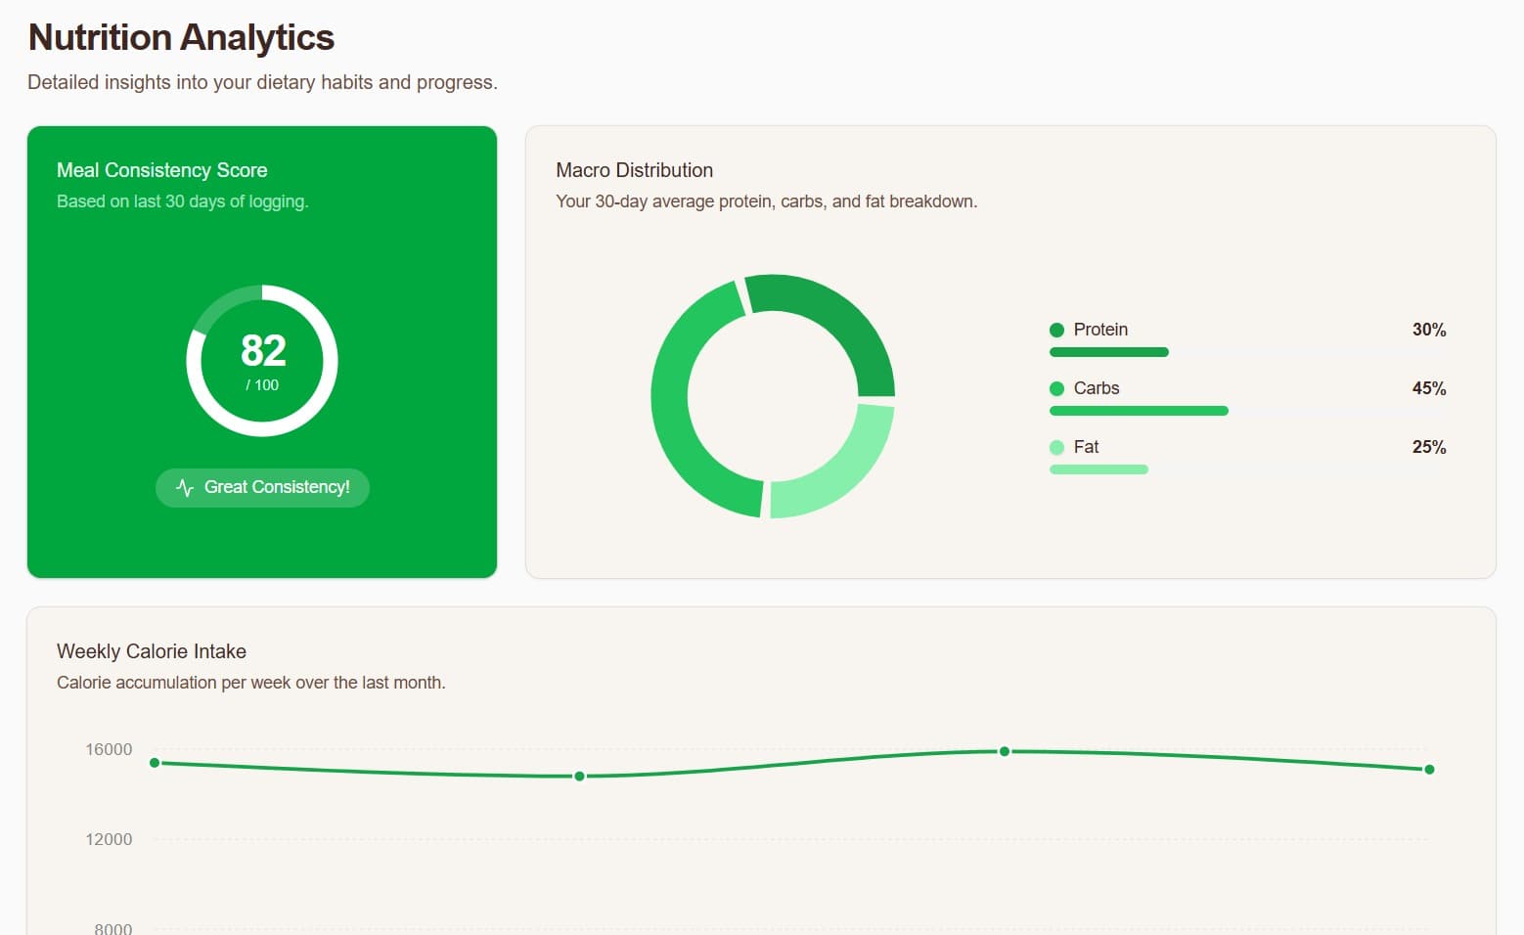This screenshot has width=1524, height=935.
Task: Click the Carbs progress bar
Action: pos(1247,411)
